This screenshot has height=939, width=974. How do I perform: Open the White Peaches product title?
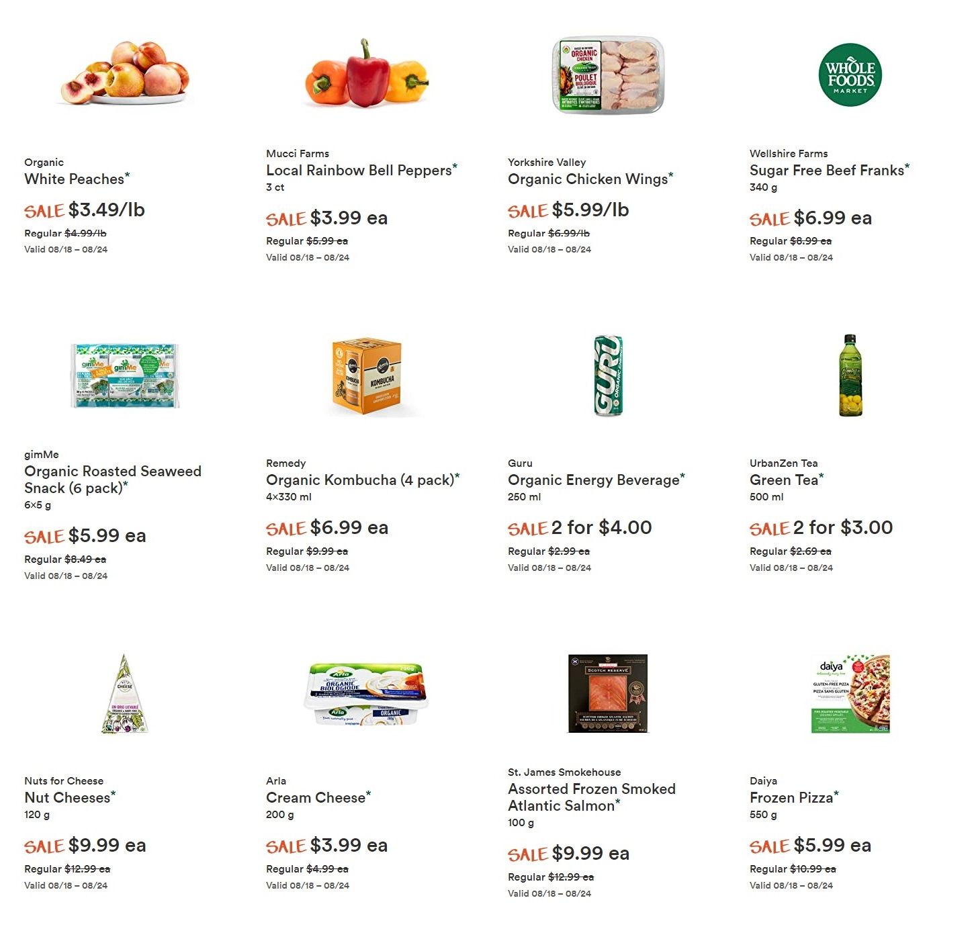point(75,179)
